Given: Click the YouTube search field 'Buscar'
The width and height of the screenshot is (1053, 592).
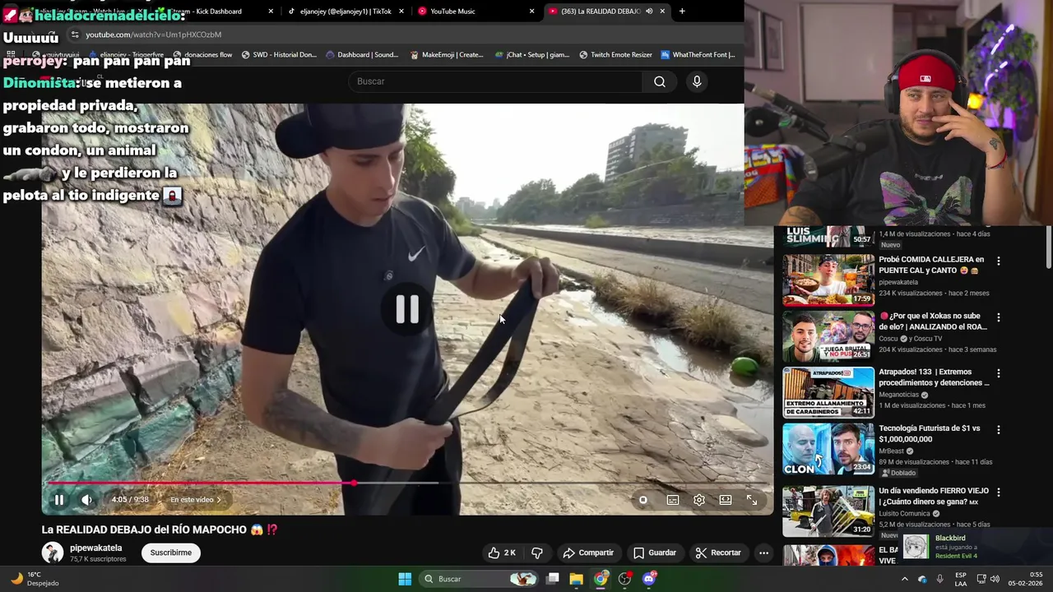Looking at the screenshot, I should click(496, 81).
